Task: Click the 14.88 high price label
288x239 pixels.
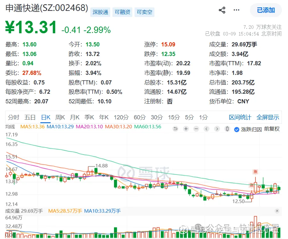Action: (102, 166)
